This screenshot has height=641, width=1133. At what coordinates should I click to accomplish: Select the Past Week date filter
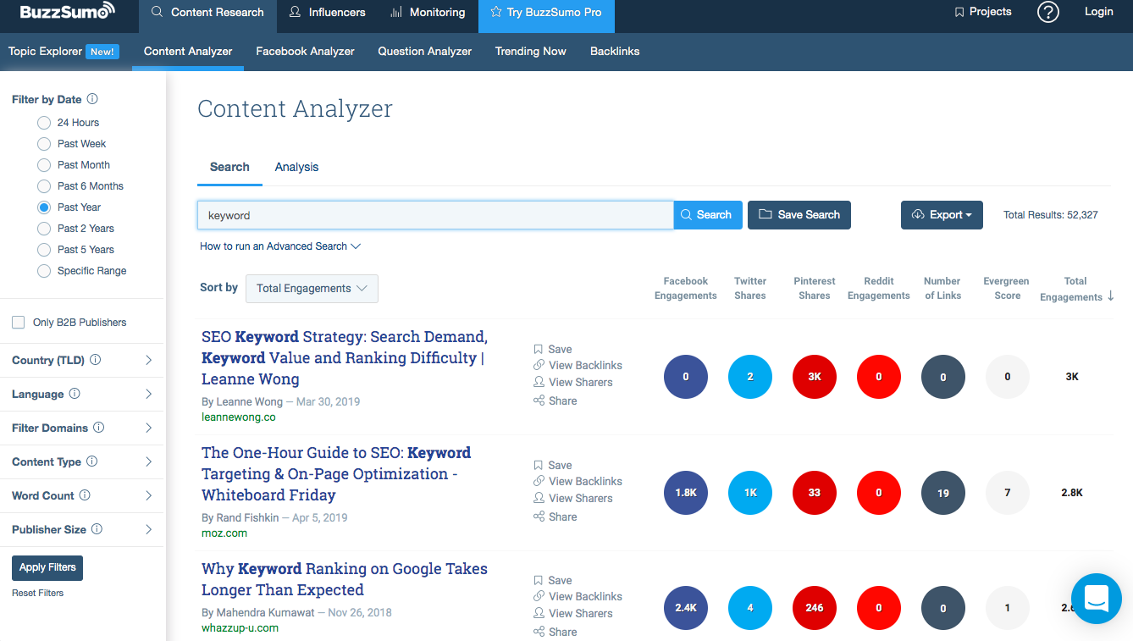(x=44, y=144)
